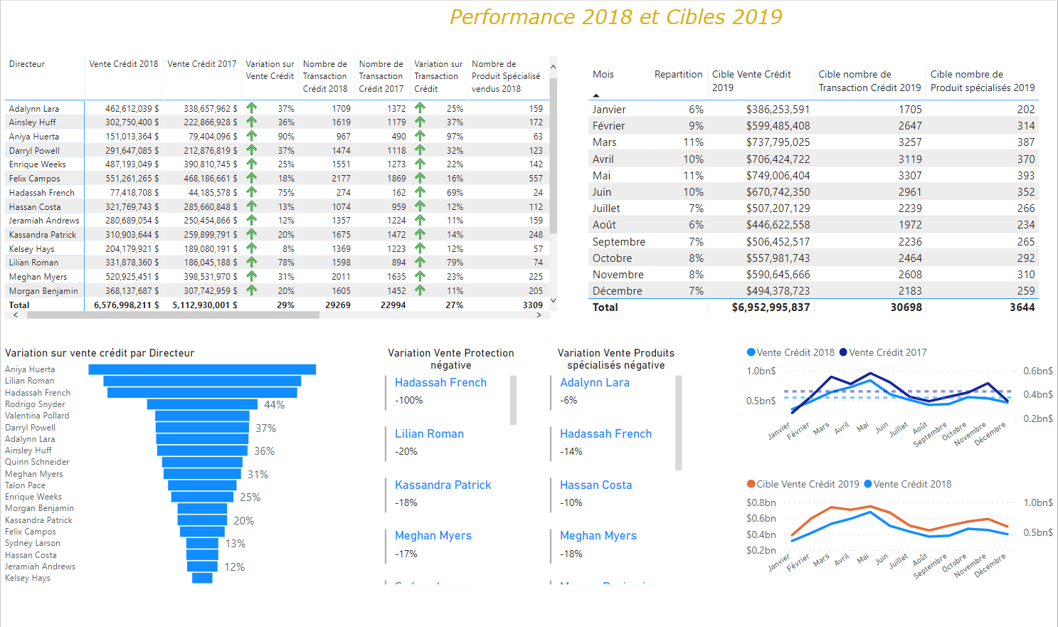Screen dimensions: 1058x627
Task: Toggle the Cible Vente Crédit 2019 legend marker
Action: click(x=751, y=484)
